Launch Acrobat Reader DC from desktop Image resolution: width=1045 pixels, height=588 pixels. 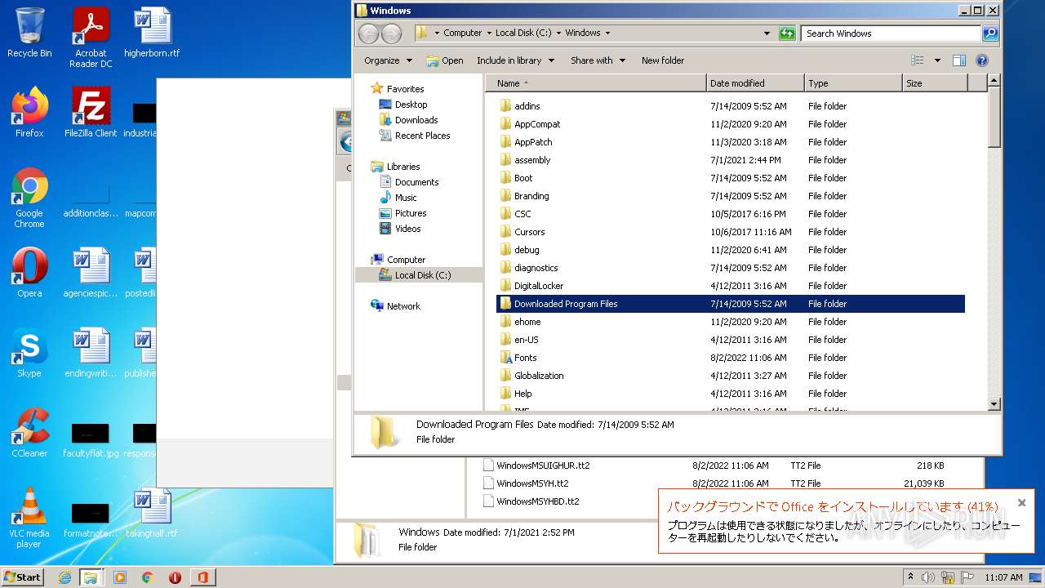tap(91, 38)
